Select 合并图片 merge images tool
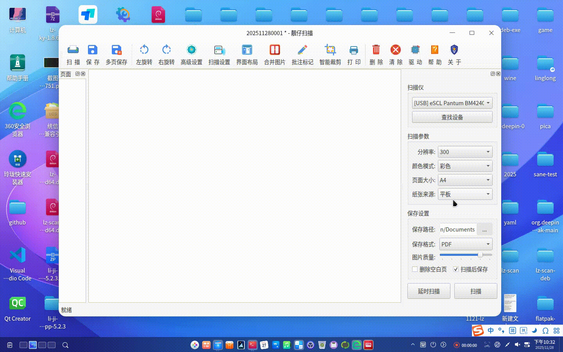563x352 pixels. point(275,54)
